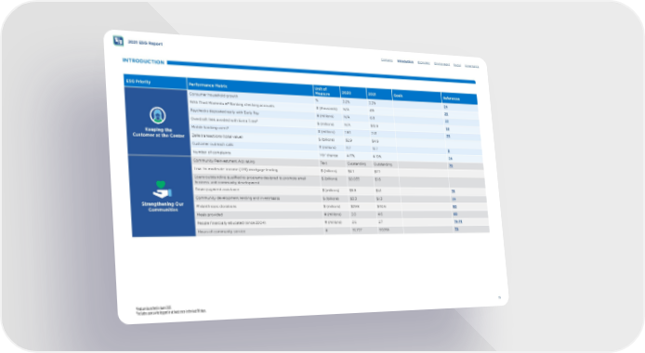Click the Keeping the Customer at the Center label

(158, 132)
